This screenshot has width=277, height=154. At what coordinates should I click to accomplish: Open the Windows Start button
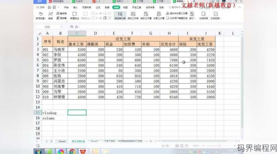(x=38, y=151)
